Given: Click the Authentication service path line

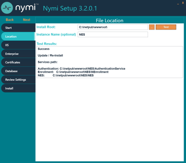Looking at the screenshot, I should tap(82, 69).
